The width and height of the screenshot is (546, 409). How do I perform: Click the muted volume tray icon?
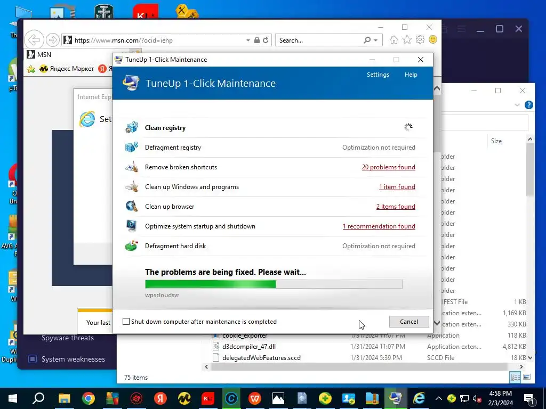click(476, 398)
